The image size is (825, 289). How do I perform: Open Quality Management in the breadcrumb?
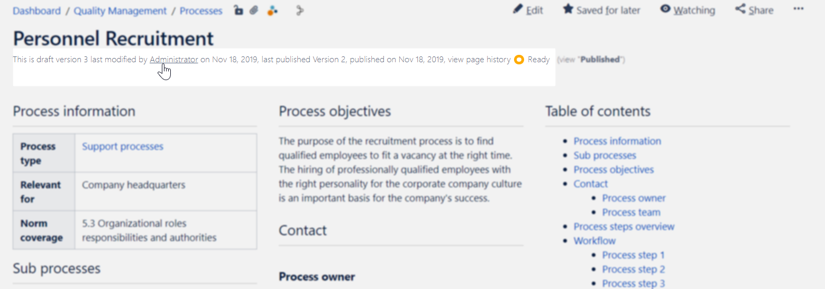[120, 11]
